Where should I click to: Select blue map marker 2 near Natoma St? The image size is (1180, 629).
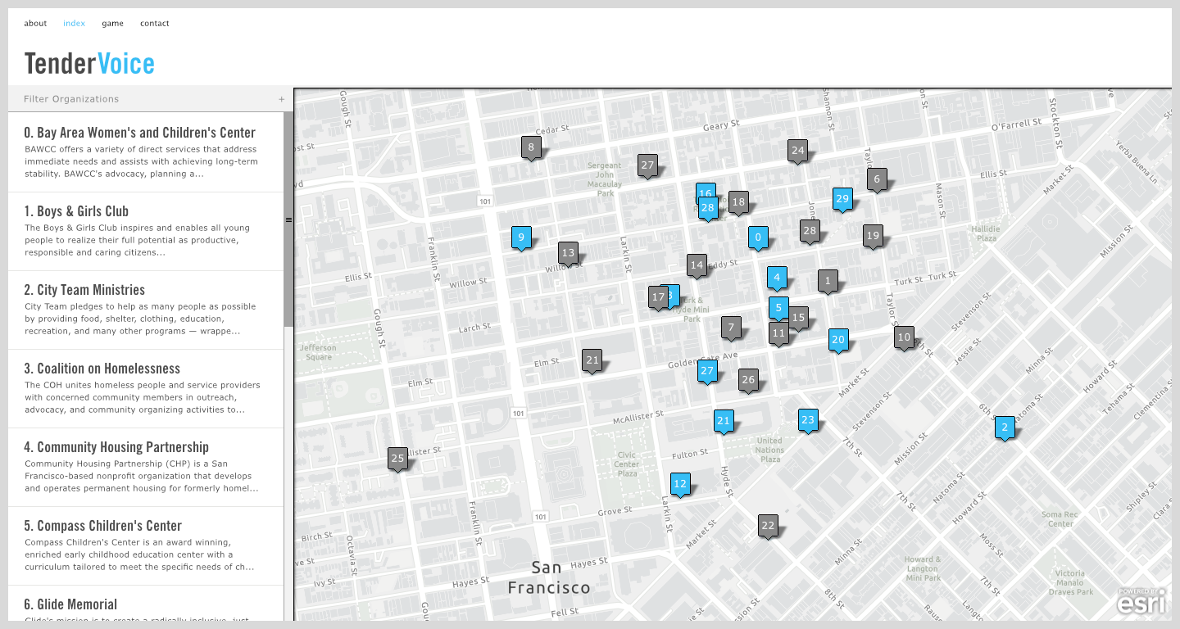pyautogui.click(x=1005, y=428)
